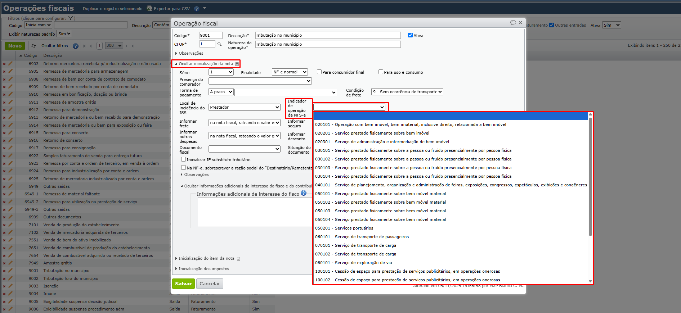The width and height of the screenshot is (681, 313).
Task: Click the help icon beside Informações adicionais de interesse do fisco
Action: (x=304, y=193)
